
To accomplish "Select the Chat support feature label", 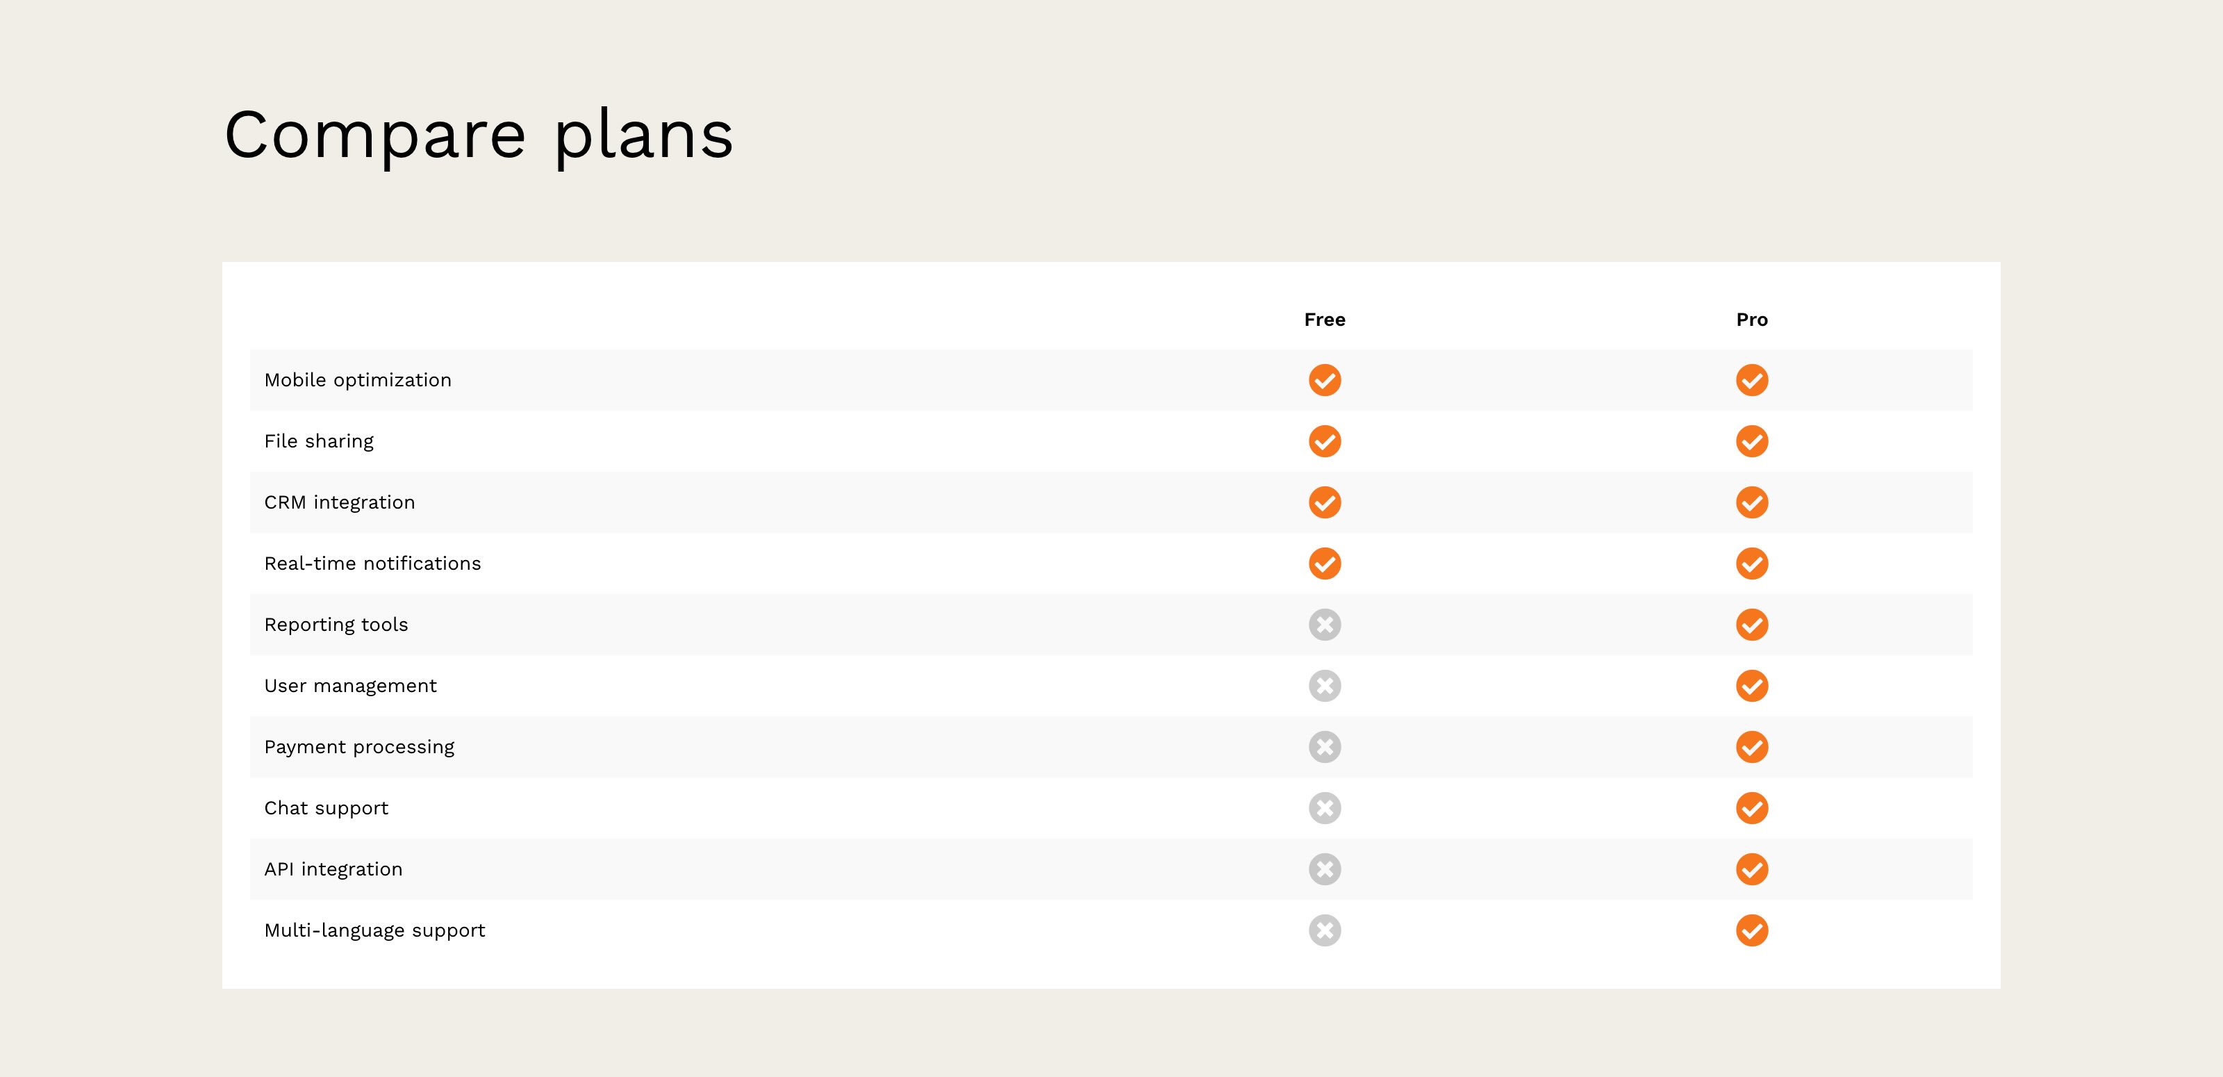I will 327,807.
